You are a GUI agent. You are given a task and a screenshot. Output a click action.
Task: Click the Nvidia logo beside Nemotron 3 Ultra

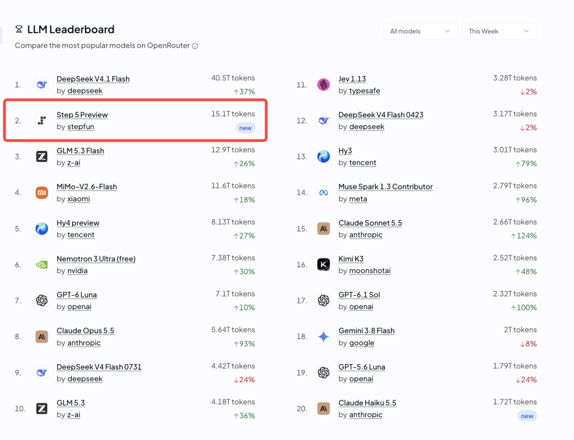42,264
